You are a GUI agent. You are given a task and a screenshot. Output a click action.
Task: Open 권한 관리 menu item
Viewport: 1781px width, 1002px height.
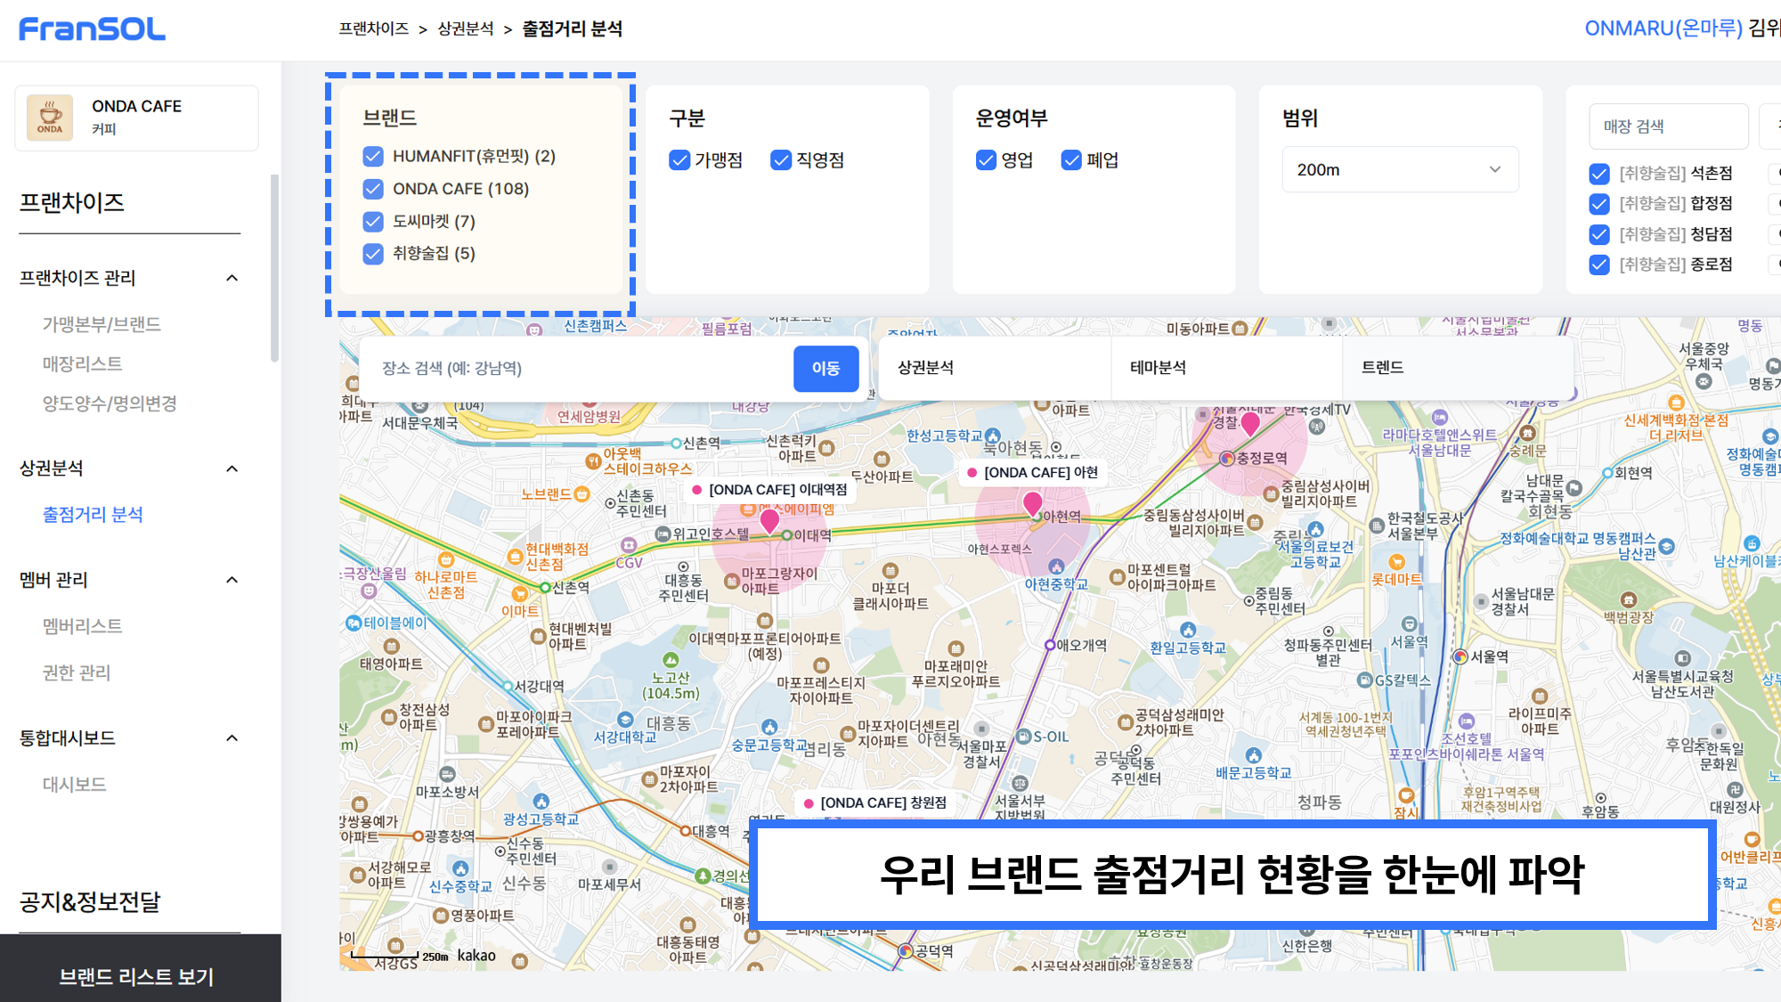[x=77, y=672]
